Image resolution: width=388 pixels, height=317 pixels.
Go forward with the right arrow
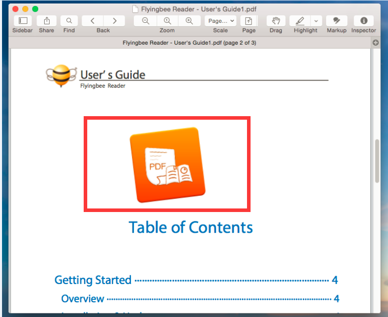click(x=114, y=21)
